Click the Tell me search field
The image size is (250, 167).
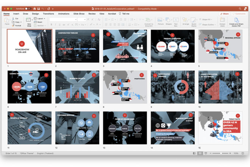(x=124, y=14)
